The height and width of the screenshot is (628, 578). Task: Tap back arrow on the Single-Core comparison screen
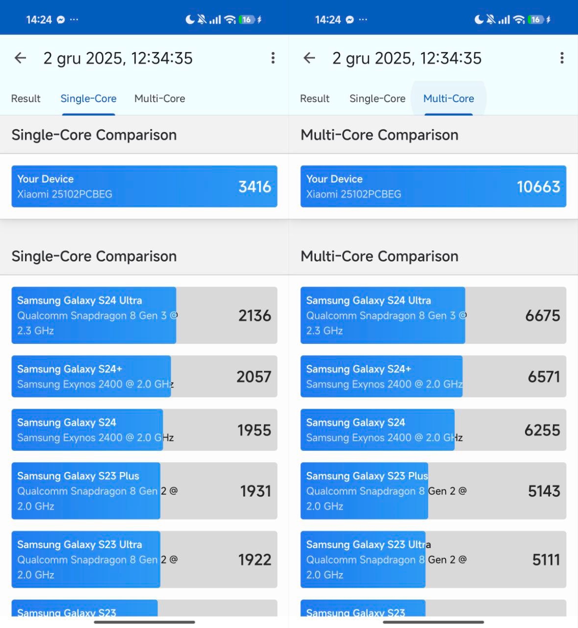coord(20,58)
